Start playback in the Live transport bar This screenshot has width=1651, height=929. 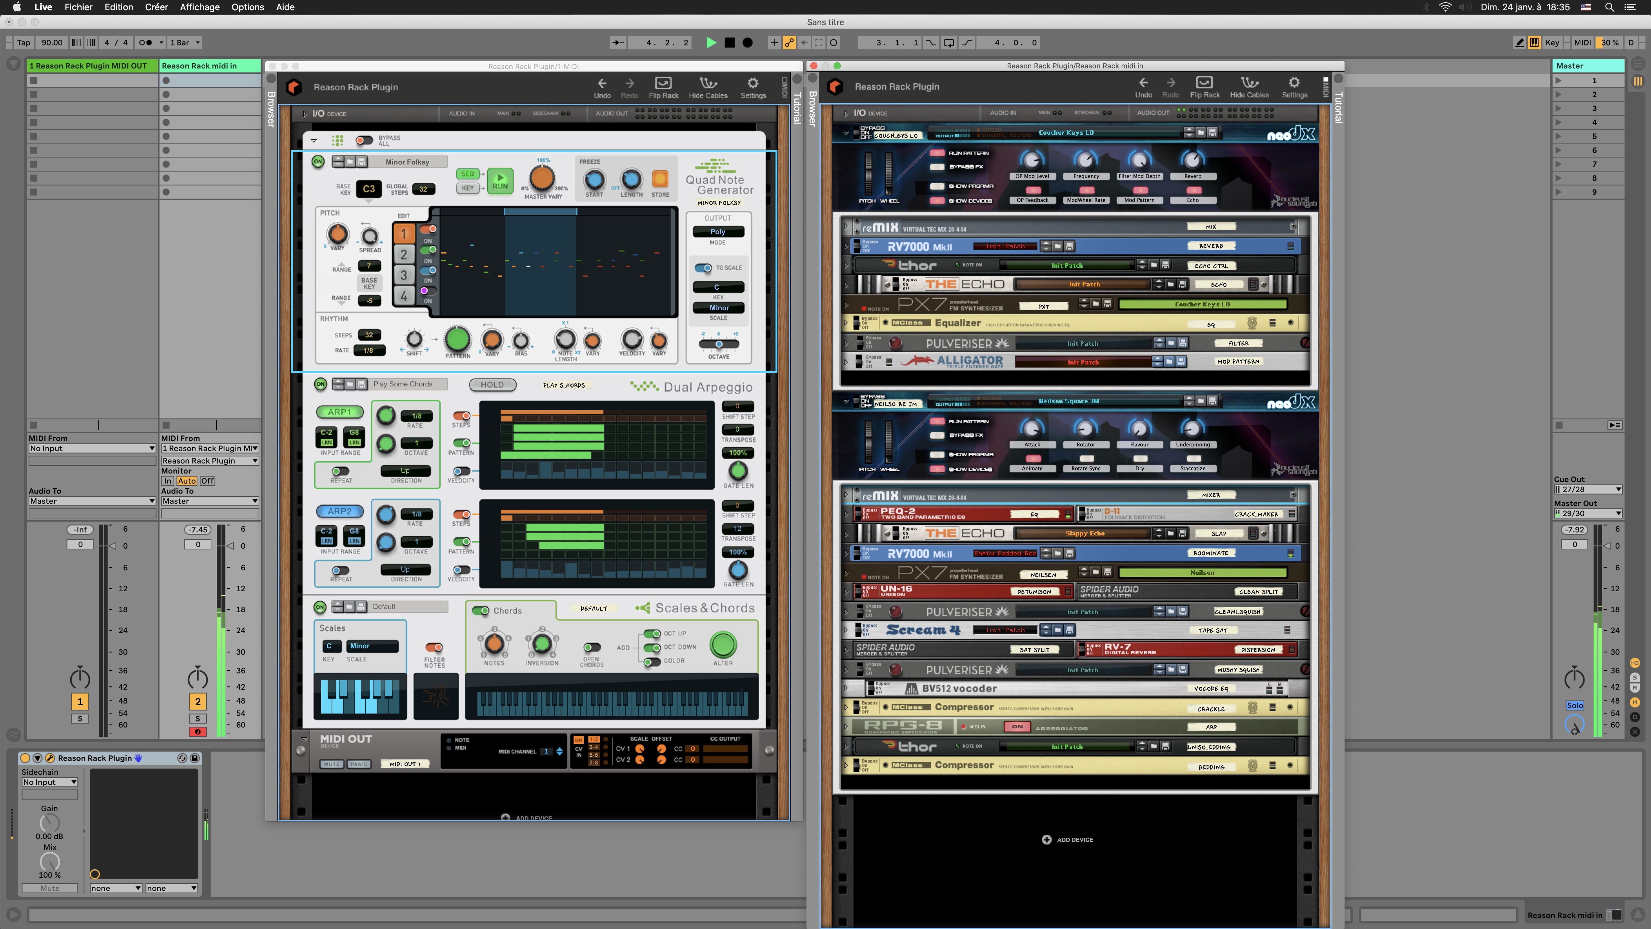[711, 42]
